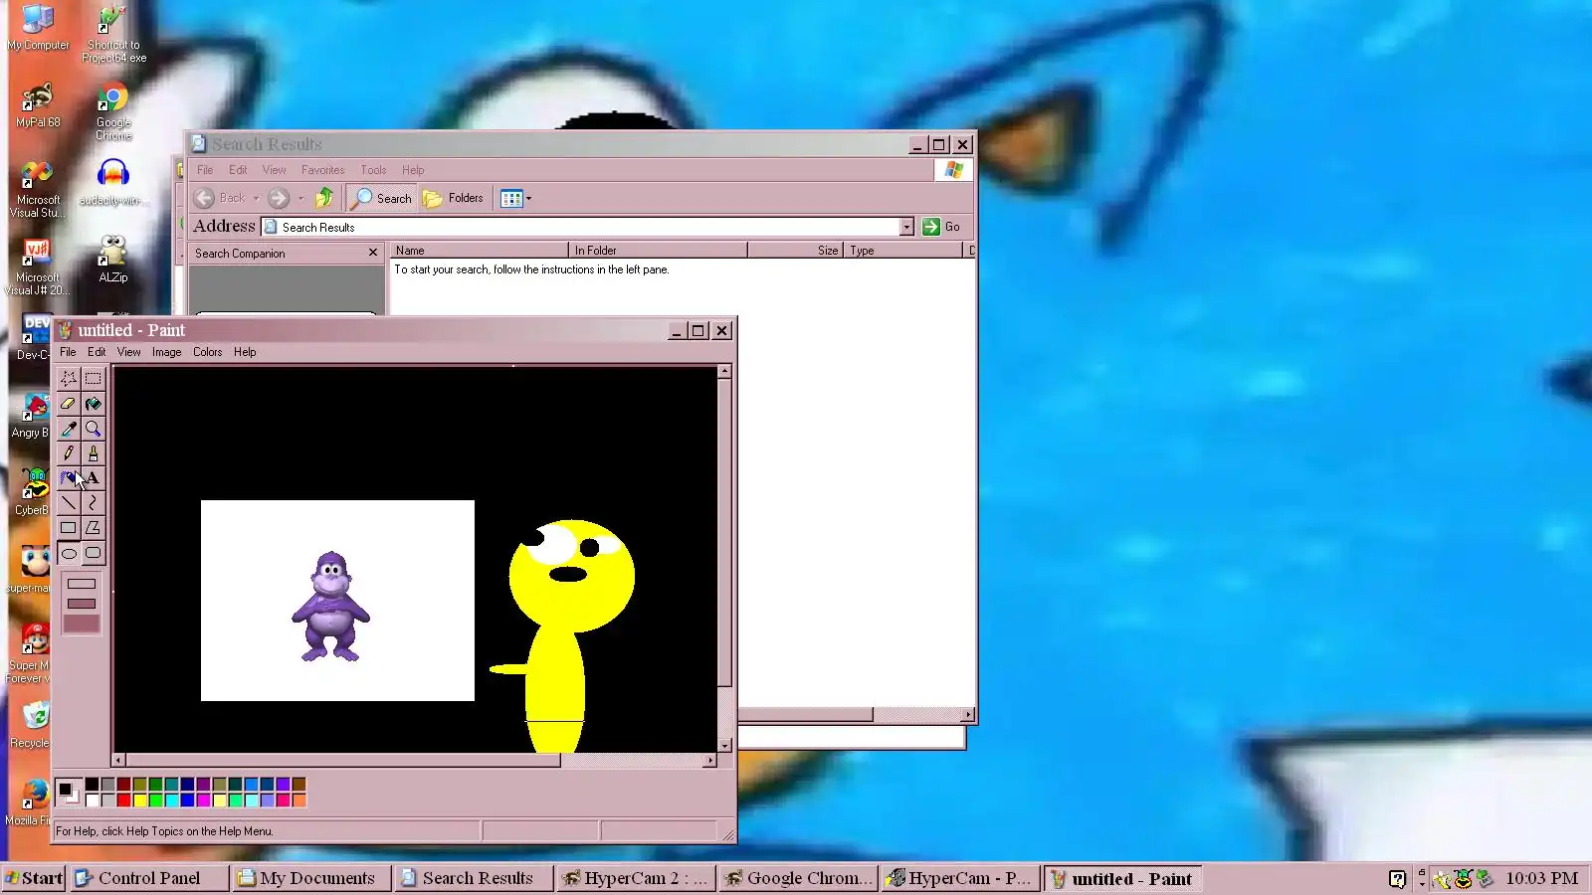This screenshot has width=1592, height=895.
Task: Switch to Control Panel taskbar button
Action: pos(148,878)
